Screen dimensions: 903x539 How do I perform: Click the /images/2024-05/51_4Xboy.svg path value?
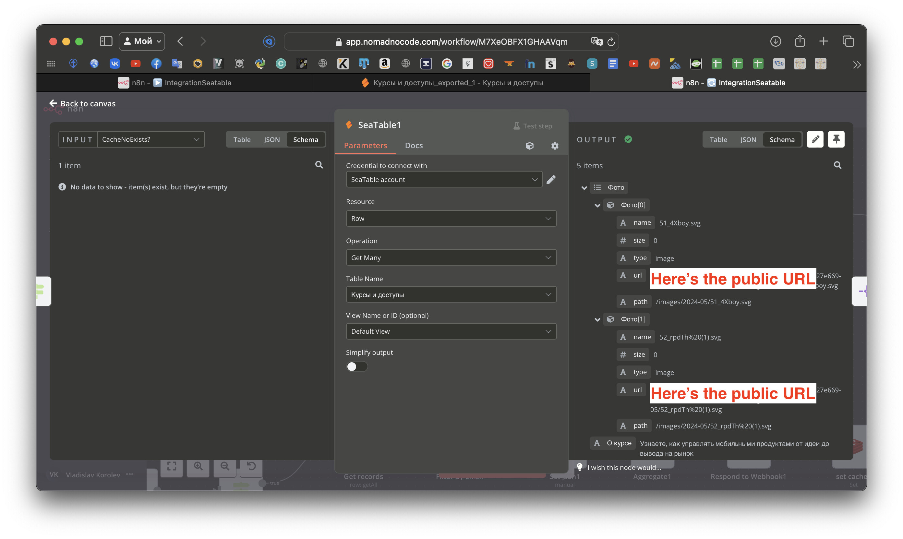[x=703, y=302]
